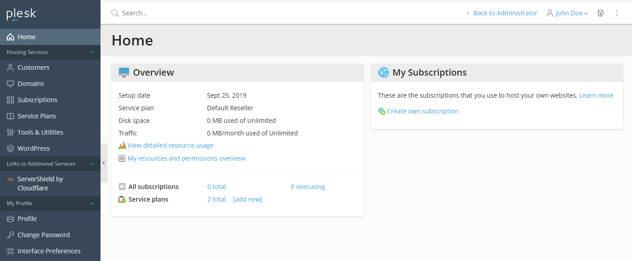
Task: Go to Service Plans in sidebar
Action: [x=37, y=116]
